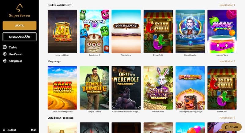Expand Megaways section via Näytä kaikki
The image size is (245, 133).
227,61
